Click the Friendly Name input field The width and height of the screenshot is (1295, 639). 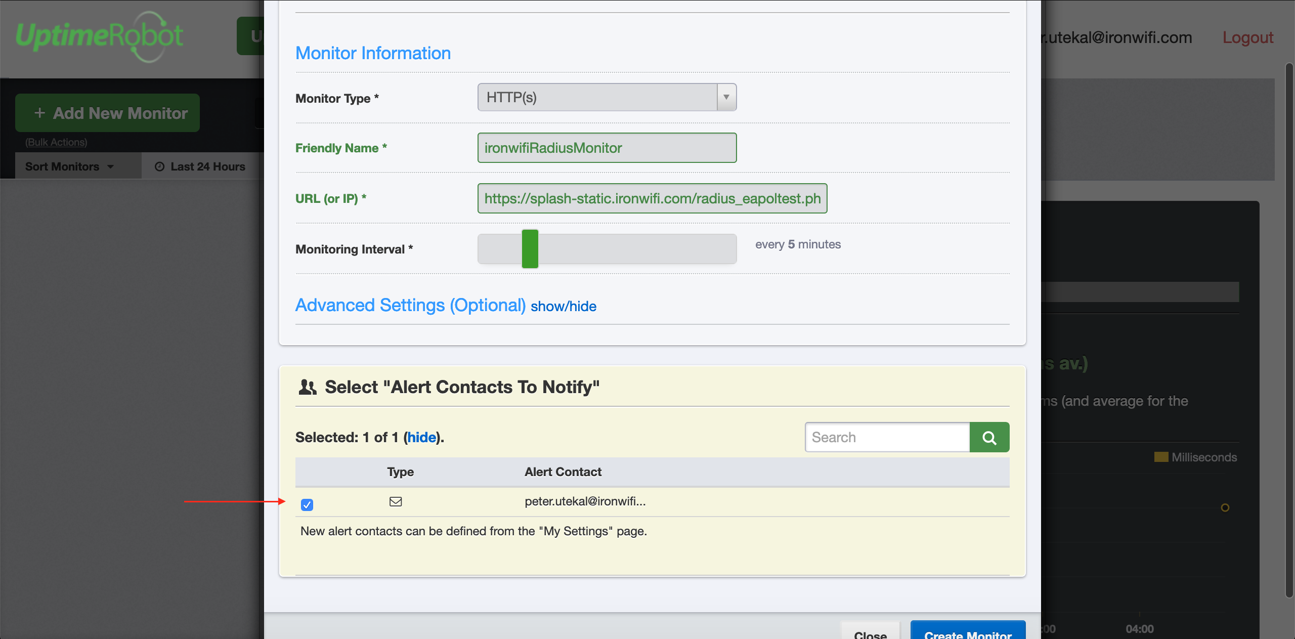(606, 148)
